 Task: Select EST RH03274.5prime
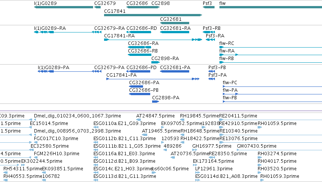pyautogui.click(x=277, y=154)
